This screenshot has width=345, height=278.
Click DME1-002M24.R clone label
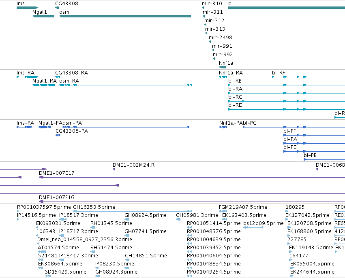coord(133,165)
